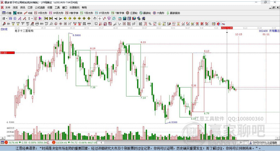Open the 9T四方形 tool
Viewport: 280px width, 151px height.
(x=102, y=13)
